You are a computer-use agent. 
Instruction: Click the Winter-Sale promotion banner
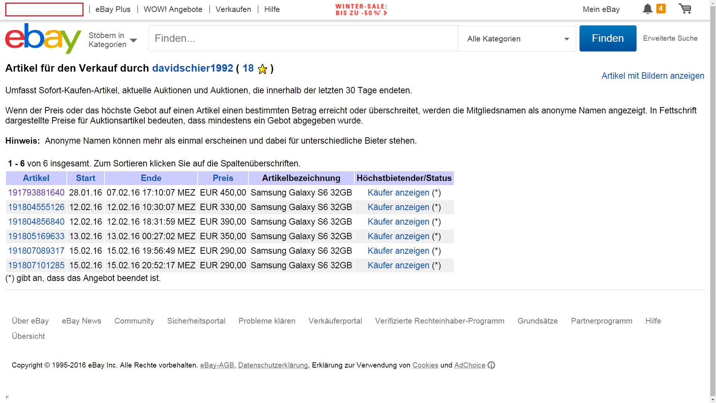click(361, 10)
